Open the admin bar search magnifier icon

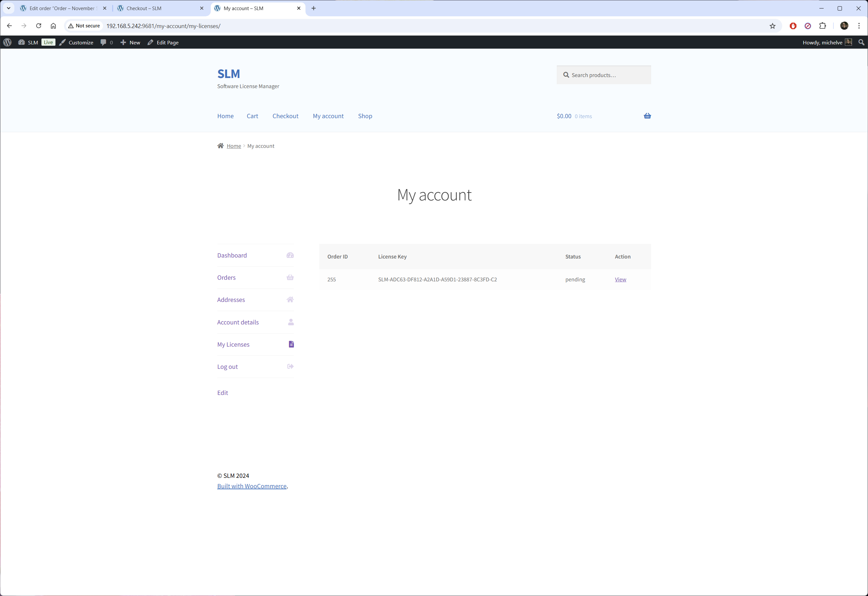[x=861, y=42]
